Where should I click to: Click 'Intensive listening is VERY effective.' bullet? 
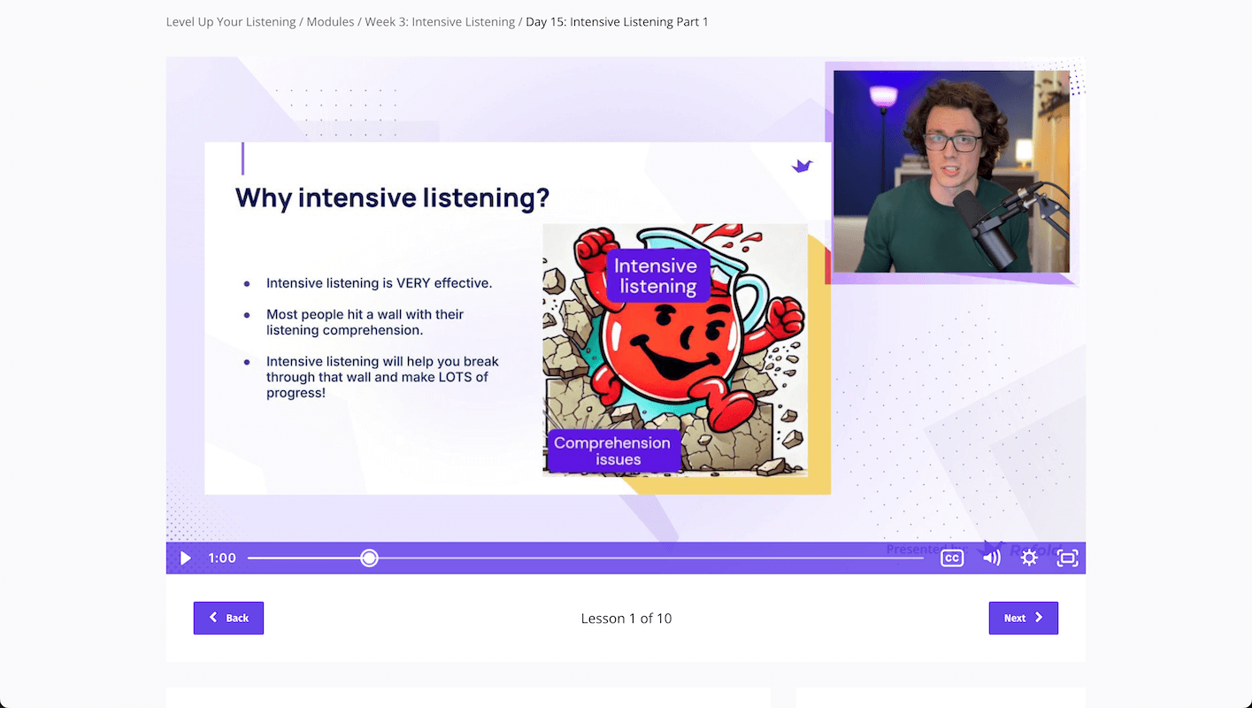point(379,283)
